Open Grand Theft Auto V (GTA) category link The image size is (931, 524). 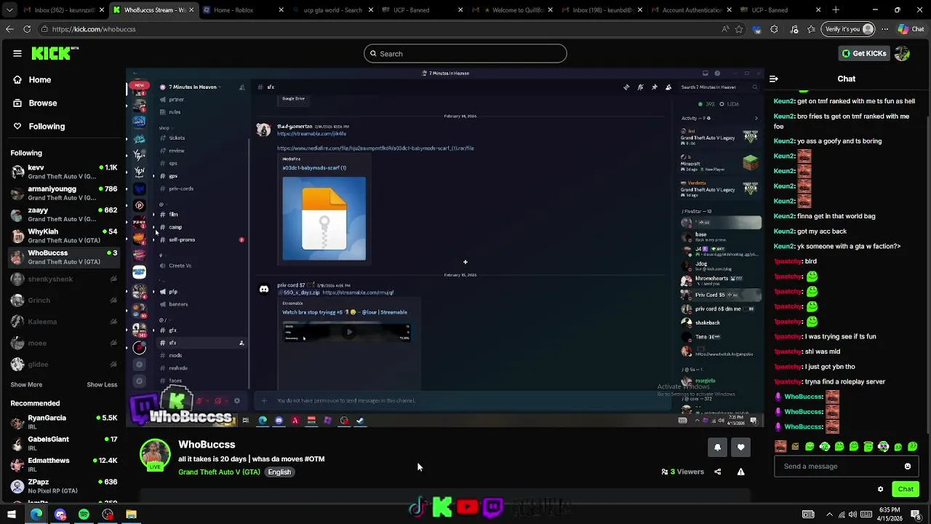tap(219, 472)
